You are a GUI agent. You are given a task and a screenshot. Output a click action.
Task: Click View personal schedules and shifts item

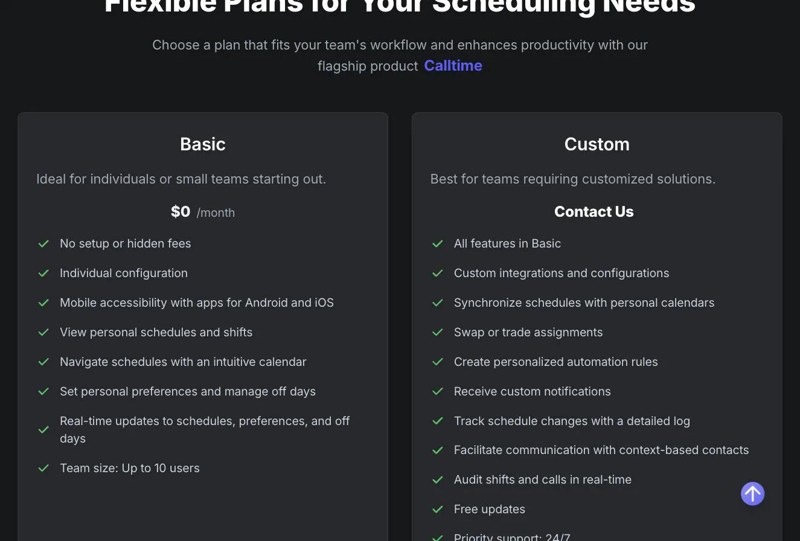(156, 333)
